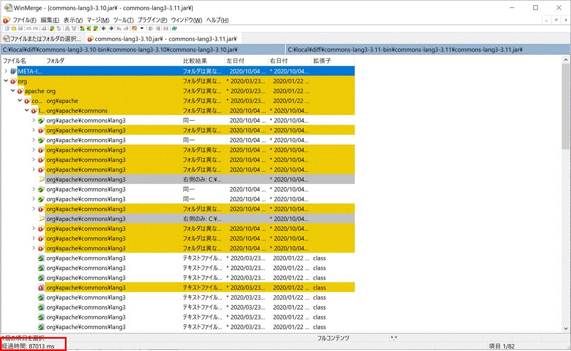
Task: Open the dropdown arrow beside the Options icon
Action: point(142,28)
